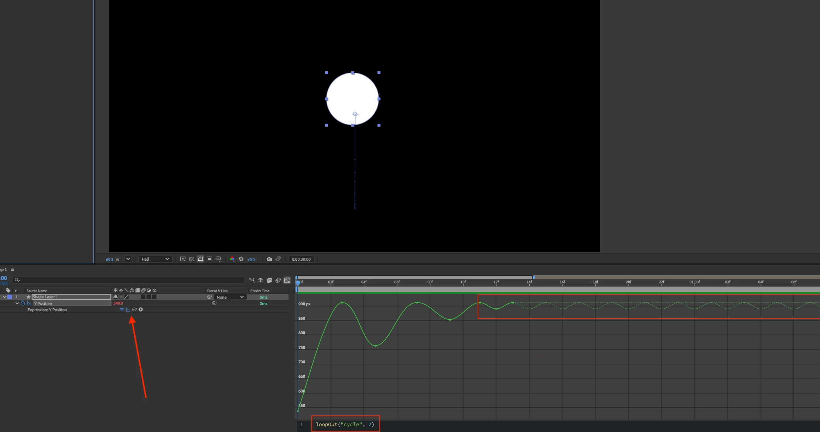Click into the timeline layer search field
This screenshot has width=820, height=432.
129,280
